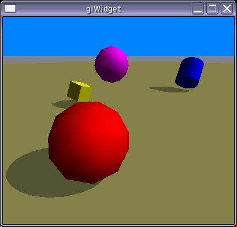The height and width of the screenshot is (227, 237).
Task: Click the bright highlight on red sphere
Action: click(114, 126)
